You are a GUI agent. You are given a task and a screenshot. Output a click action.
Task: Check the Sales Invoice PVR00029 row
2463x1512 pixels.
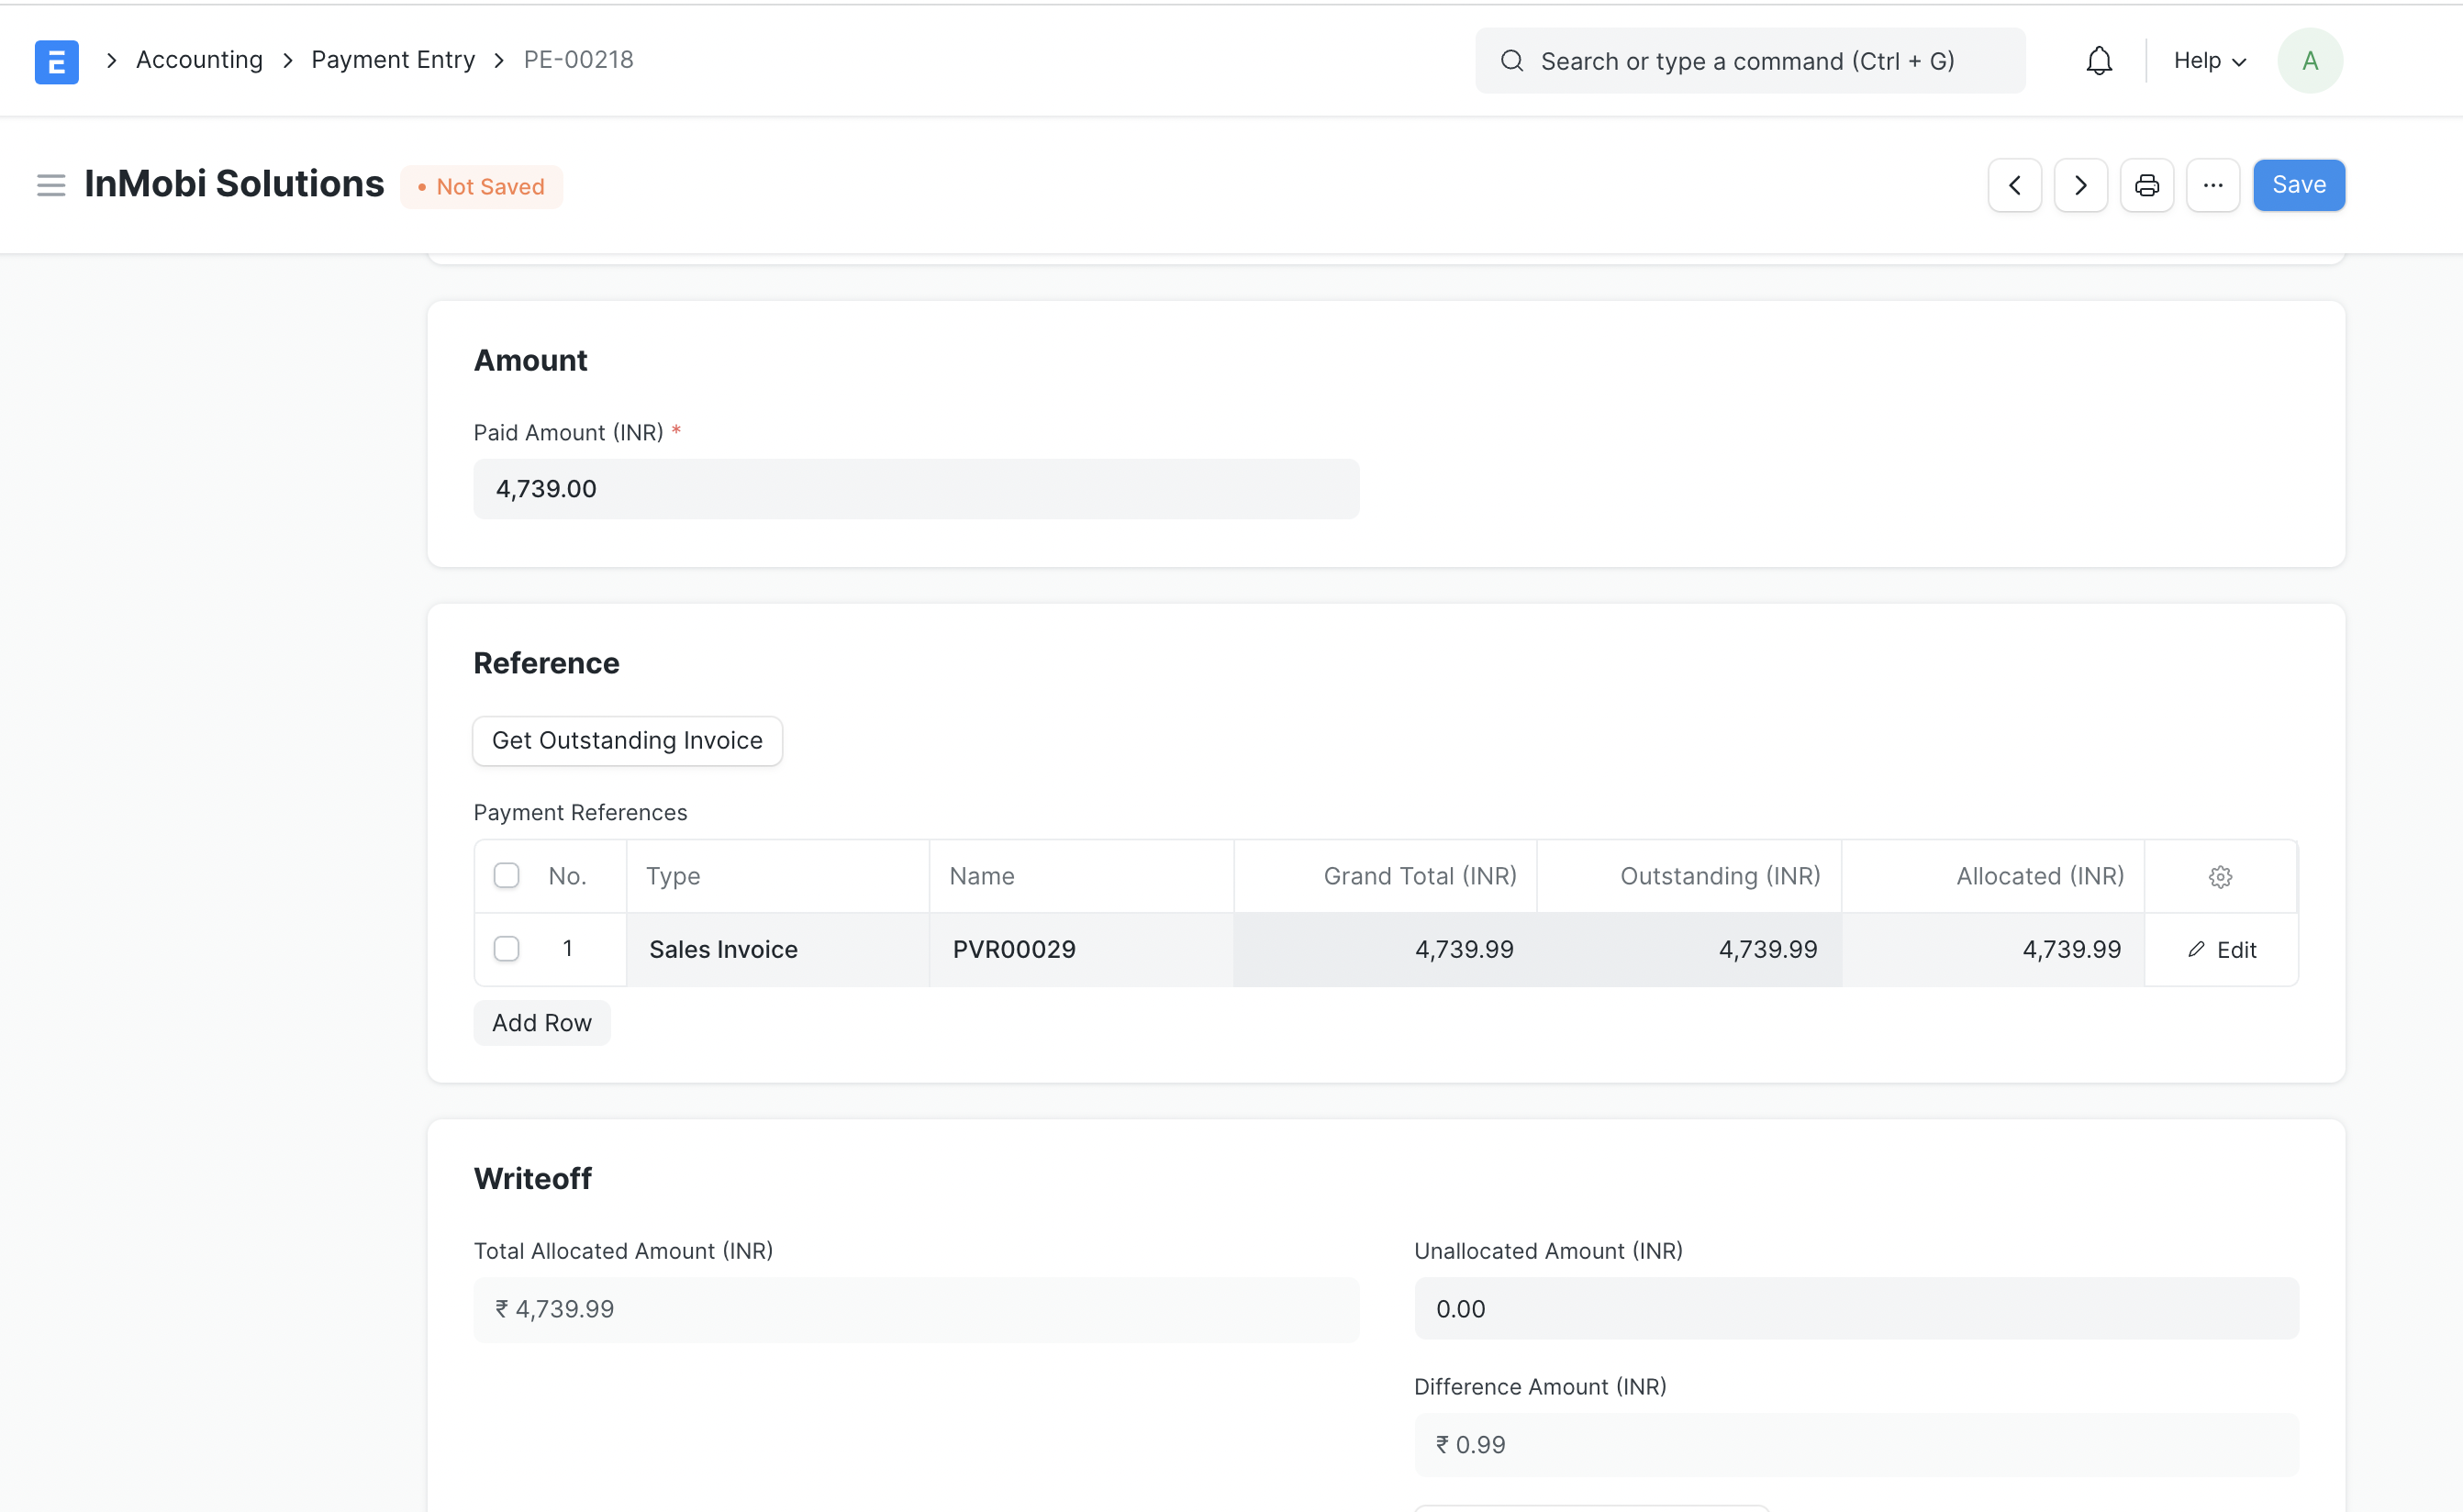click(x=506, y=949)
